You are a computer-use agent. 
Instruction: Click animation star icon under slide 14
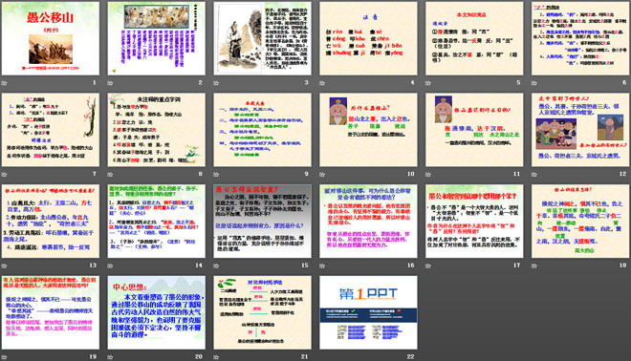[x=110, y=265]
